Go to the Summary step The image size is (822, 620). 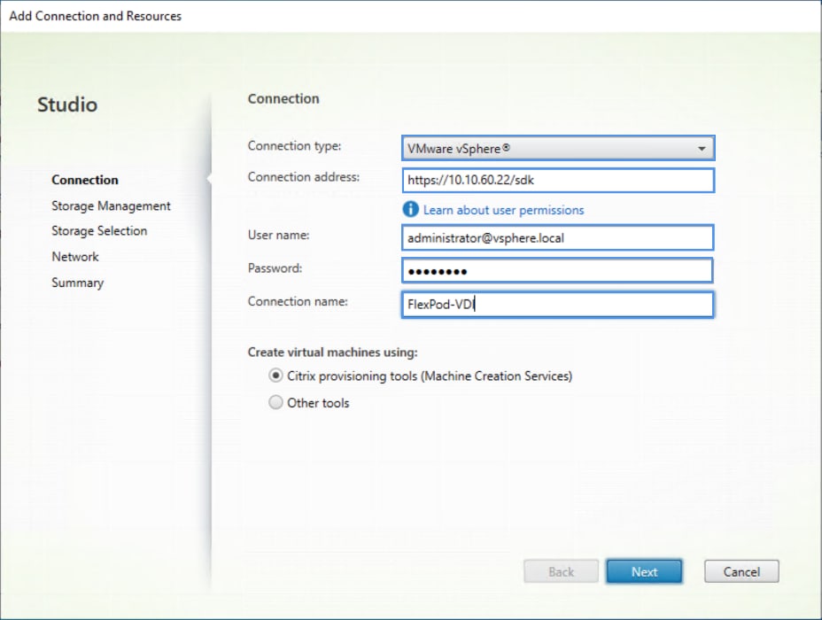(x=78, y=283)
